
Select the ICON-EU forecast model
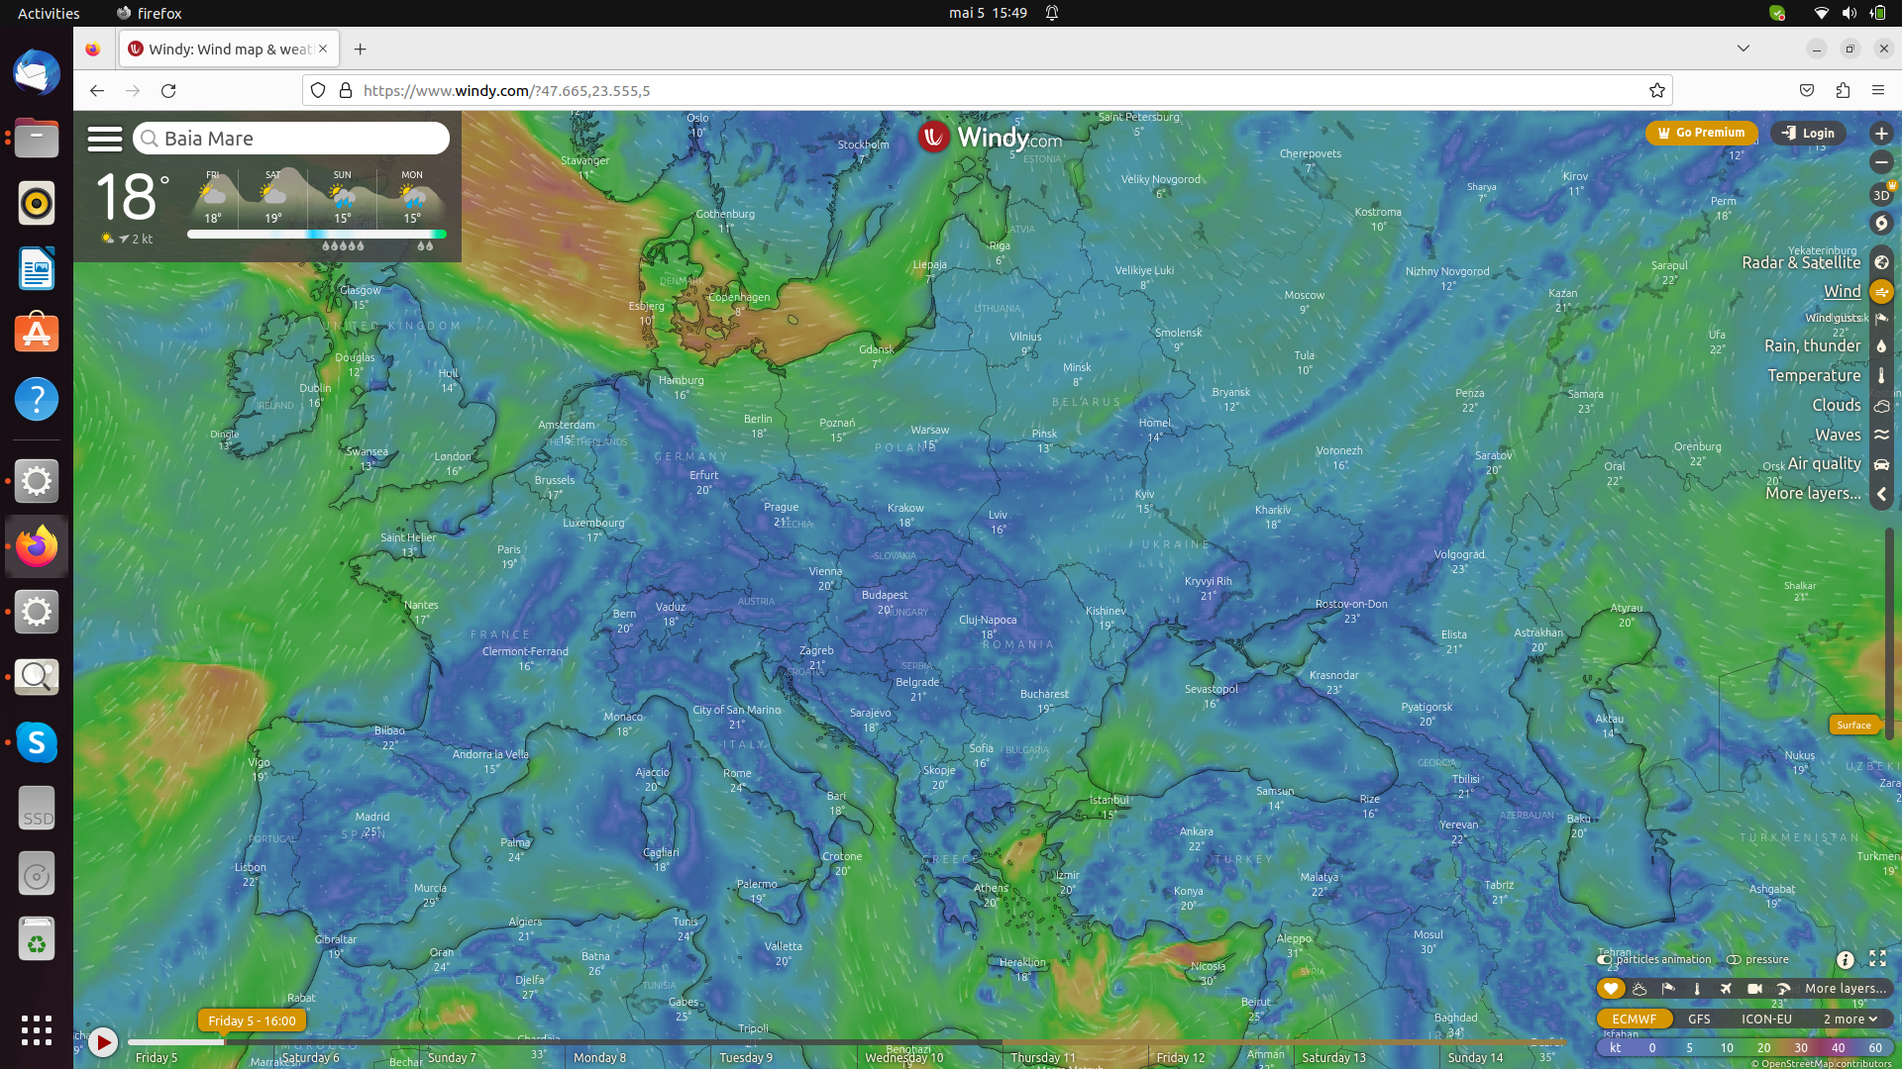1766,1019
